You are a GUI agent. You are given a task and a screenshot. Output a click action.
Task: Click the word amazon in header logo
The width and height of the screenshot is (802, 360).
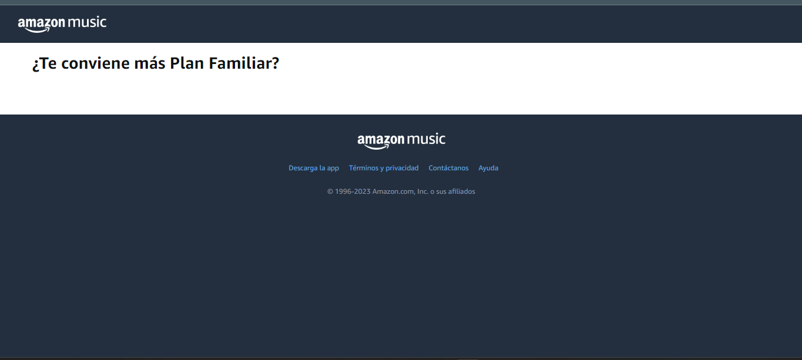coord(42,23)
